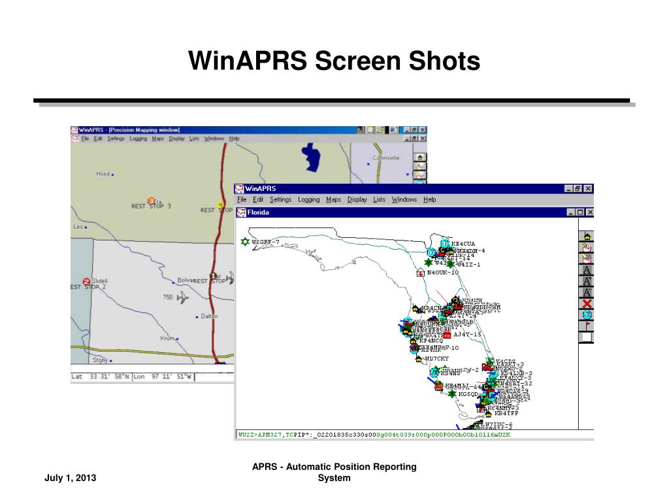Viewport: 669px width, 502px height.
Task: Click the Krum town label
Action: point(167,338)
